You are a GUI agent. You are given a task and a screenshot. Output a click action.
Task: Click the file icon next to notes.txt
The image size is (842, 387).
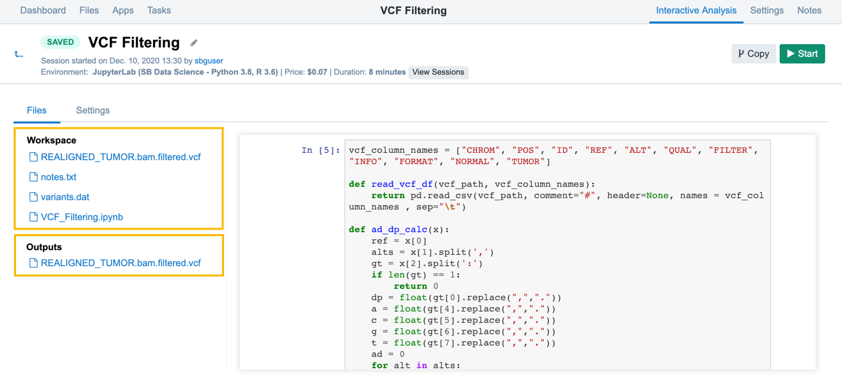(x=33, y=177)
